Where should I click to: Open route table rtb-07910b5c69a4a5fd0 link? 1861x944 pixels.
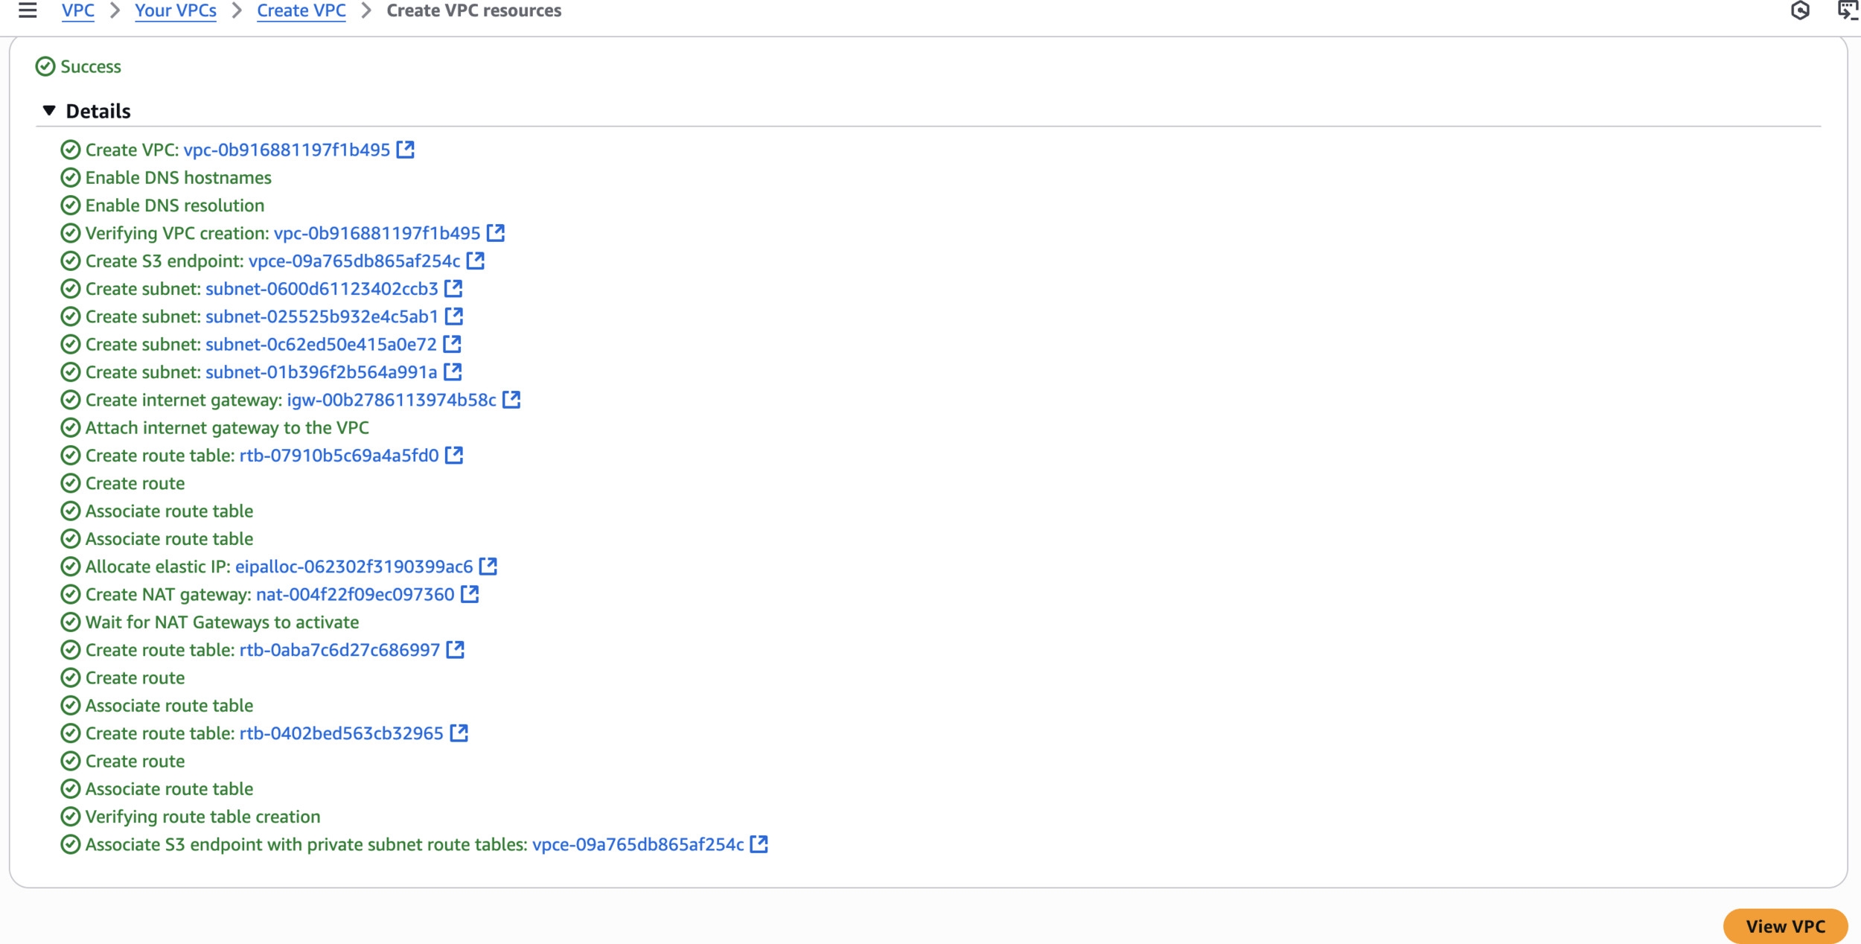[339, 456]
